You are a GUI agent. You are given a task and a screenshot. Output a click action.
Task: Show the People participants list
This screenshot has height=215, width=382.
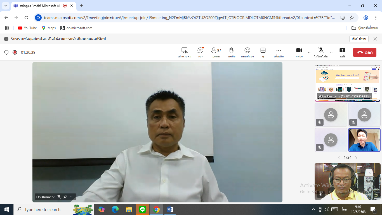(x=216, y=52)
